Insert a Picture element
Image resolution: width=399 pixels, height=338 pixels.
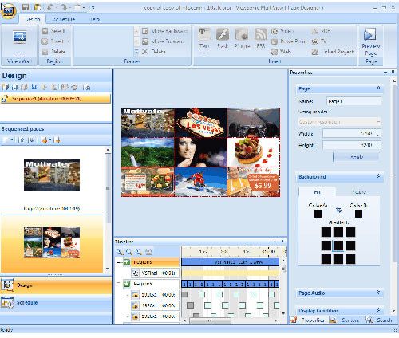pyautogui.click(x=242, y=39)
